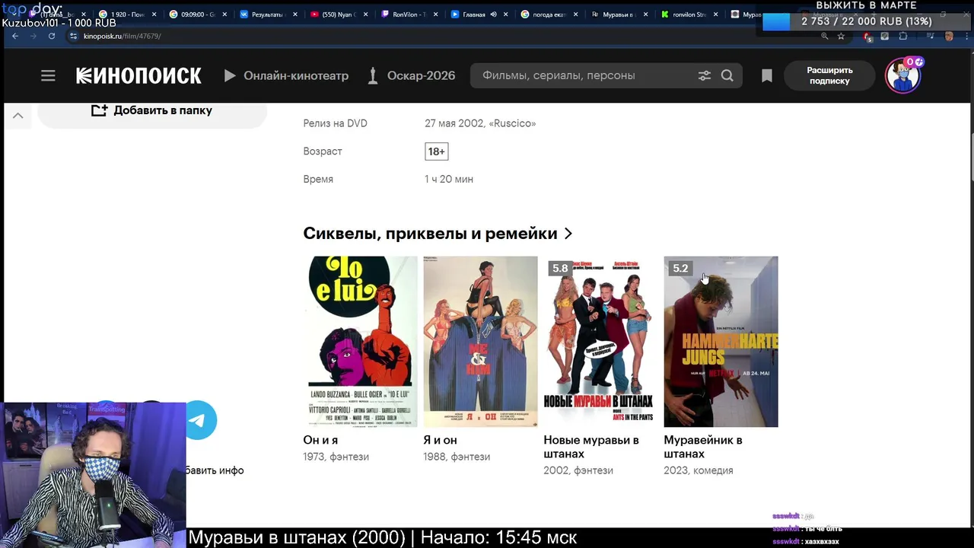Open the Me & Him poster thumbnail
This screenshot has height=548, width=974.
[480, 341]
